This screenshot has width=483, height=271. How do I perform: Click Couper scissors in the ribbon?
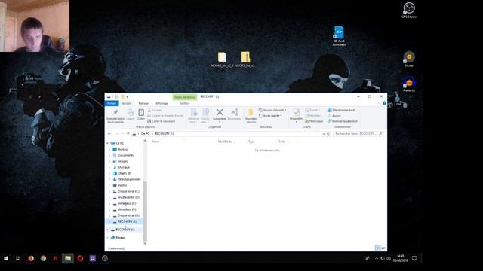coord(155,110)
